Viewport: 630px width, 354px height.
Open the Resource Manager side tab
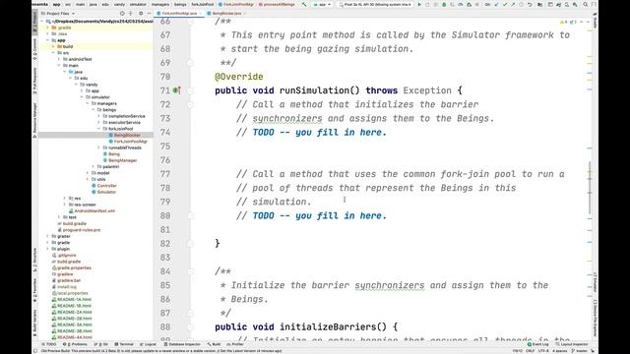[35, 120]
